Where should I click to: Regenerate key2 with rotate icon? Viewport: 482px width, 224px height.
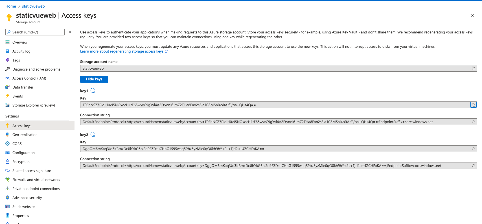pyautogui.click(x=93, y=134)
